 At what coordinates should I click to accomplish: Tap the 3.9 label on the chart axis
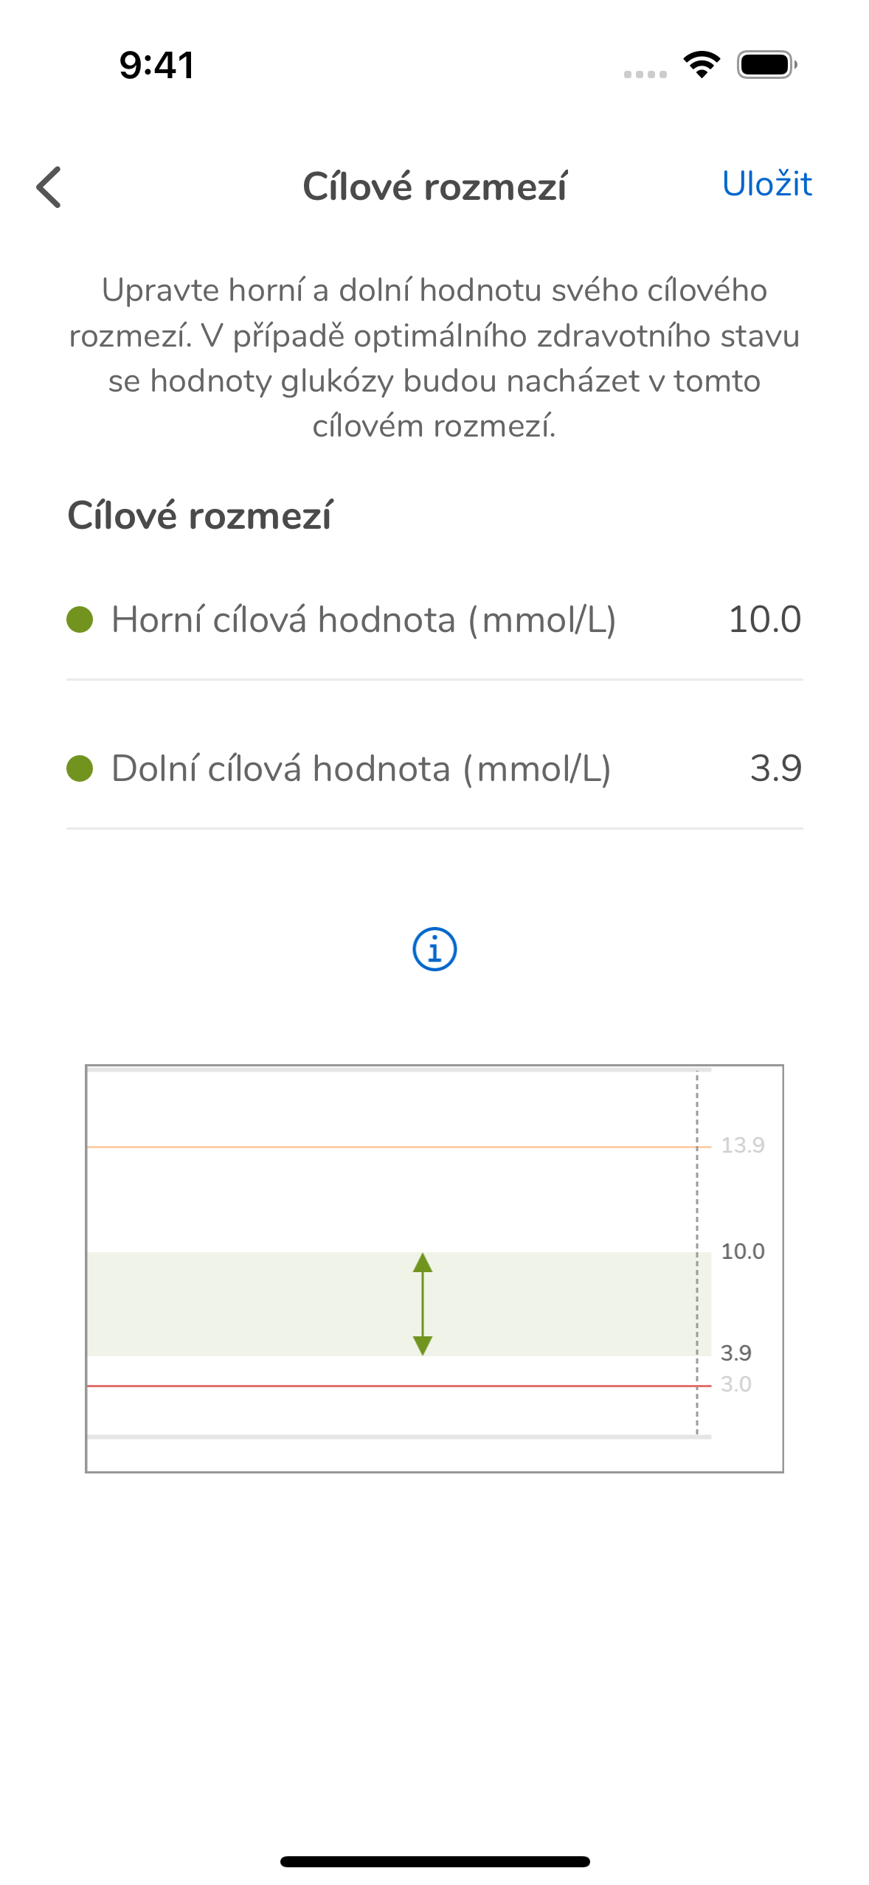pos(735,1353)
